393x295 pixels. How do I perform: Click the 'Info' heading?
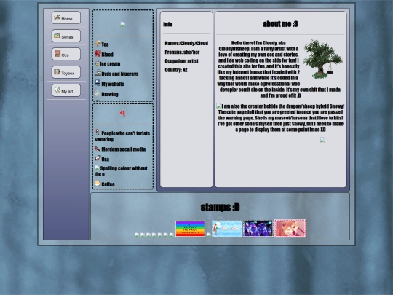click(x=168, y=24)
